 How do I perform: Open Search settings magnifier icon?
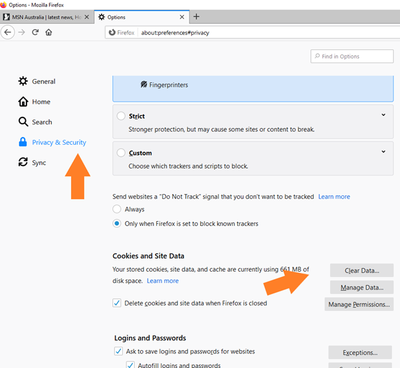(x=23, y=122)
